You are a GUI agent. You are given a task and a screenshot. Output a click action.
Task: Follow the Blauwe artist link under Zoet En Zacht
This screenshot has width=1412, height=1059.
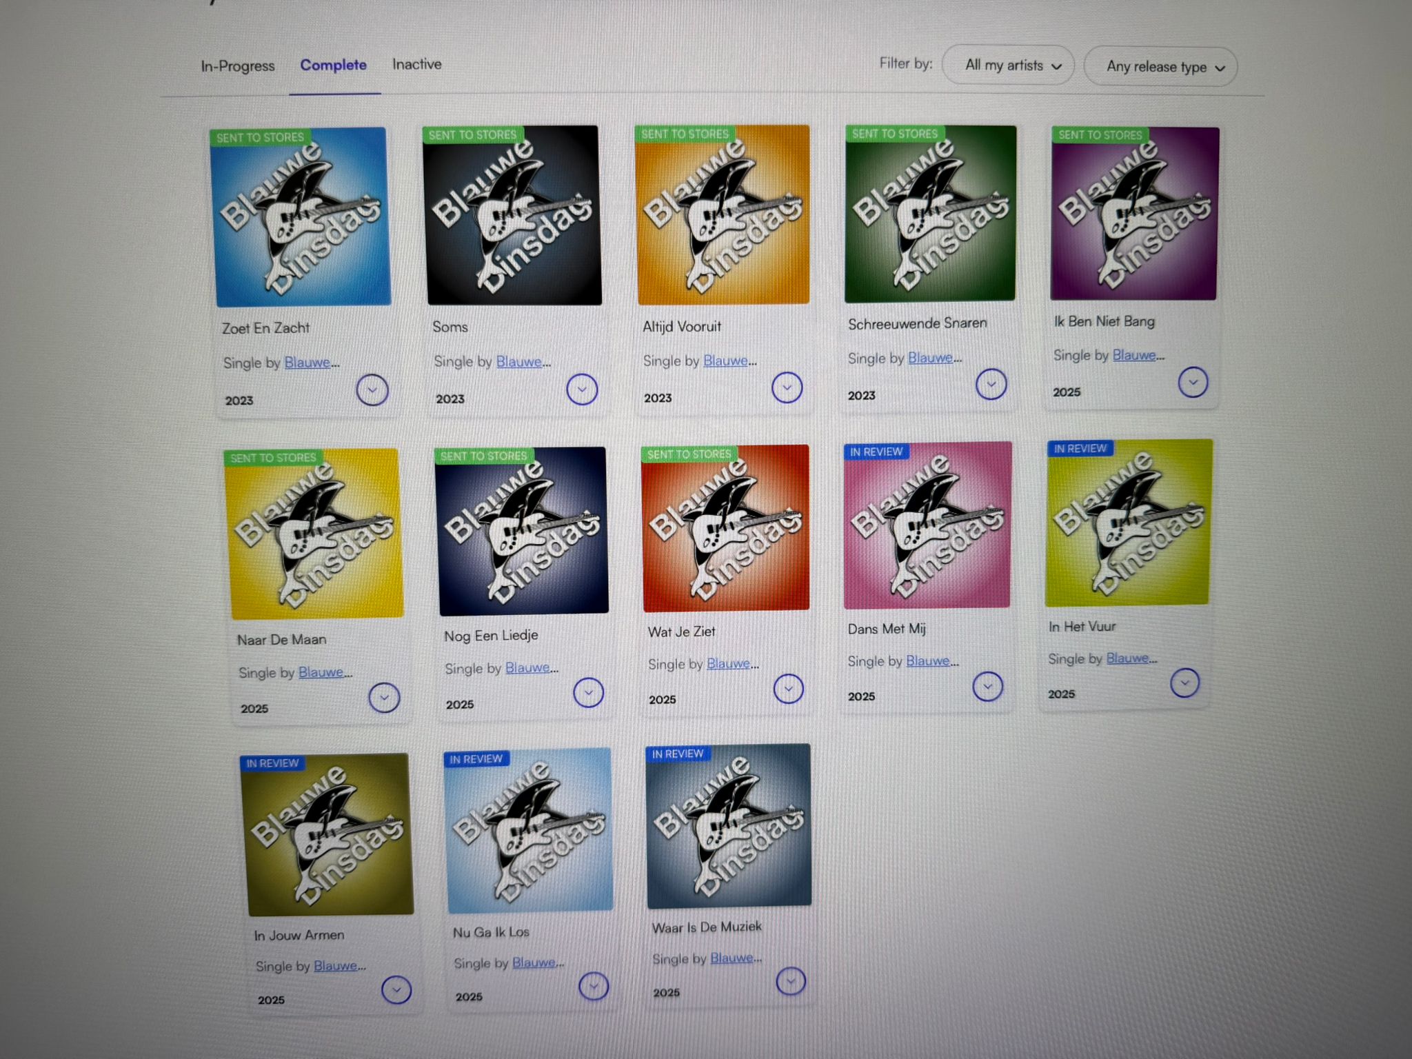click(x=307, y=362)
